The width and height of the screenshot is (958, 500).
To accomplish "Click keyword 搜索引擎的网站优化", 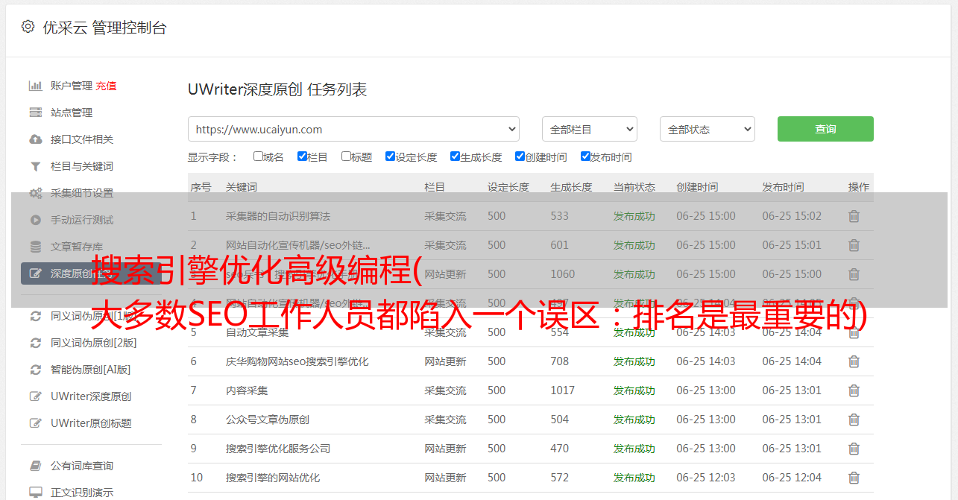I will pos(273,478).
